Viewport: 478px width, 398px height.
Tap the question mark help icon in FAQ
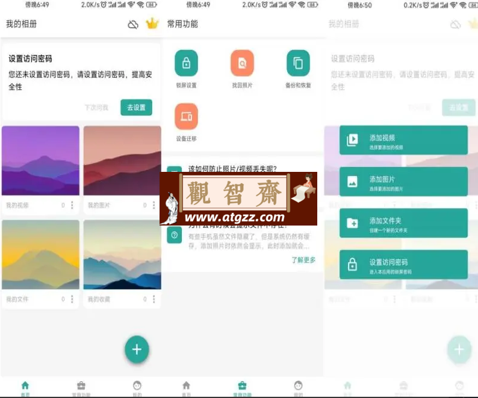point(175,235)
